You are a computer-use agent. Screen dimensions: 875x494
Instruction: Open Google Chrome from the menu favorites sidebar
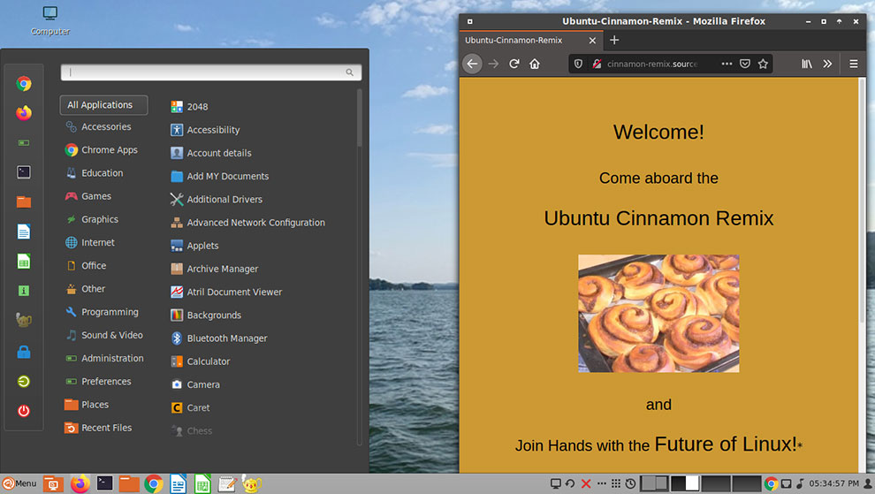24,84
